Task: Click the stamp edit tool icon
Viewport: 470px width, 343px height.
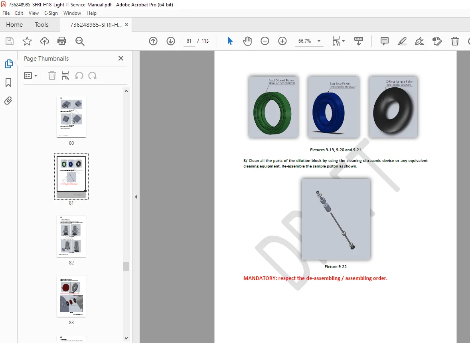Action: [x=437, y=41]
